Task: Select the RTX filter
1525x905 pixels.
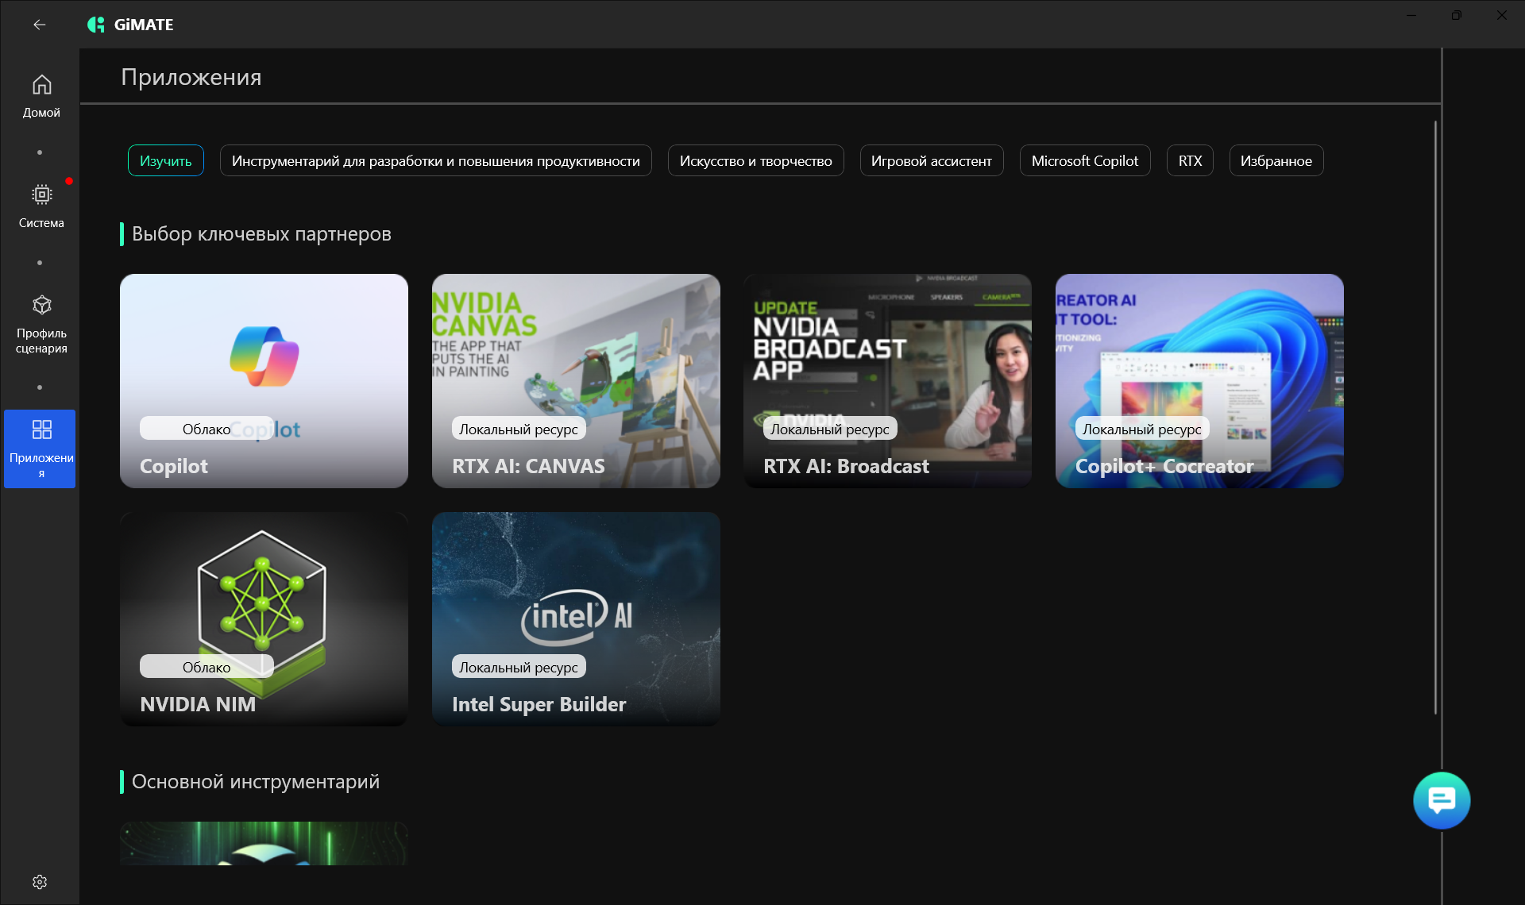Action: coord(1190,160)
